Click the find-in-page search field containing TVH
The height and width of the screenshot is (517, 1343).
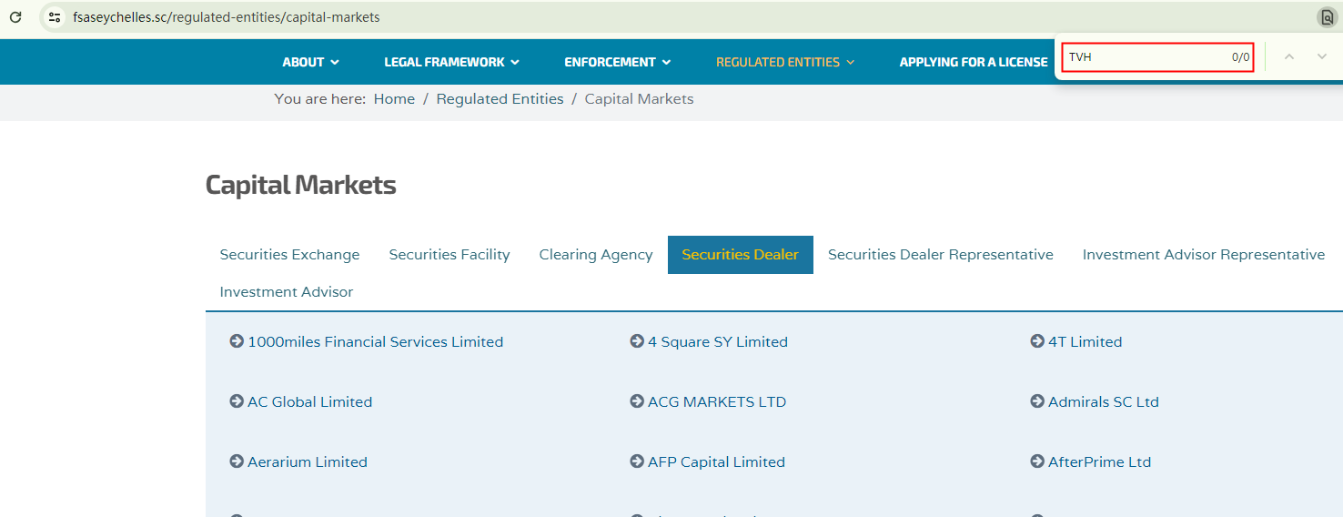pos(1146,57)
